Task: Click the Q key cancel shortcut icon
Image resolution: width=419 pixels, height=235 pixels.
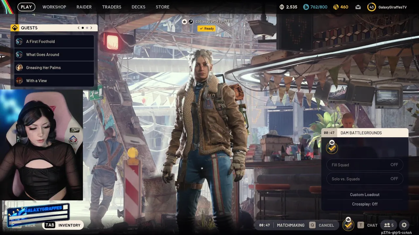Action: pos(312,225)
